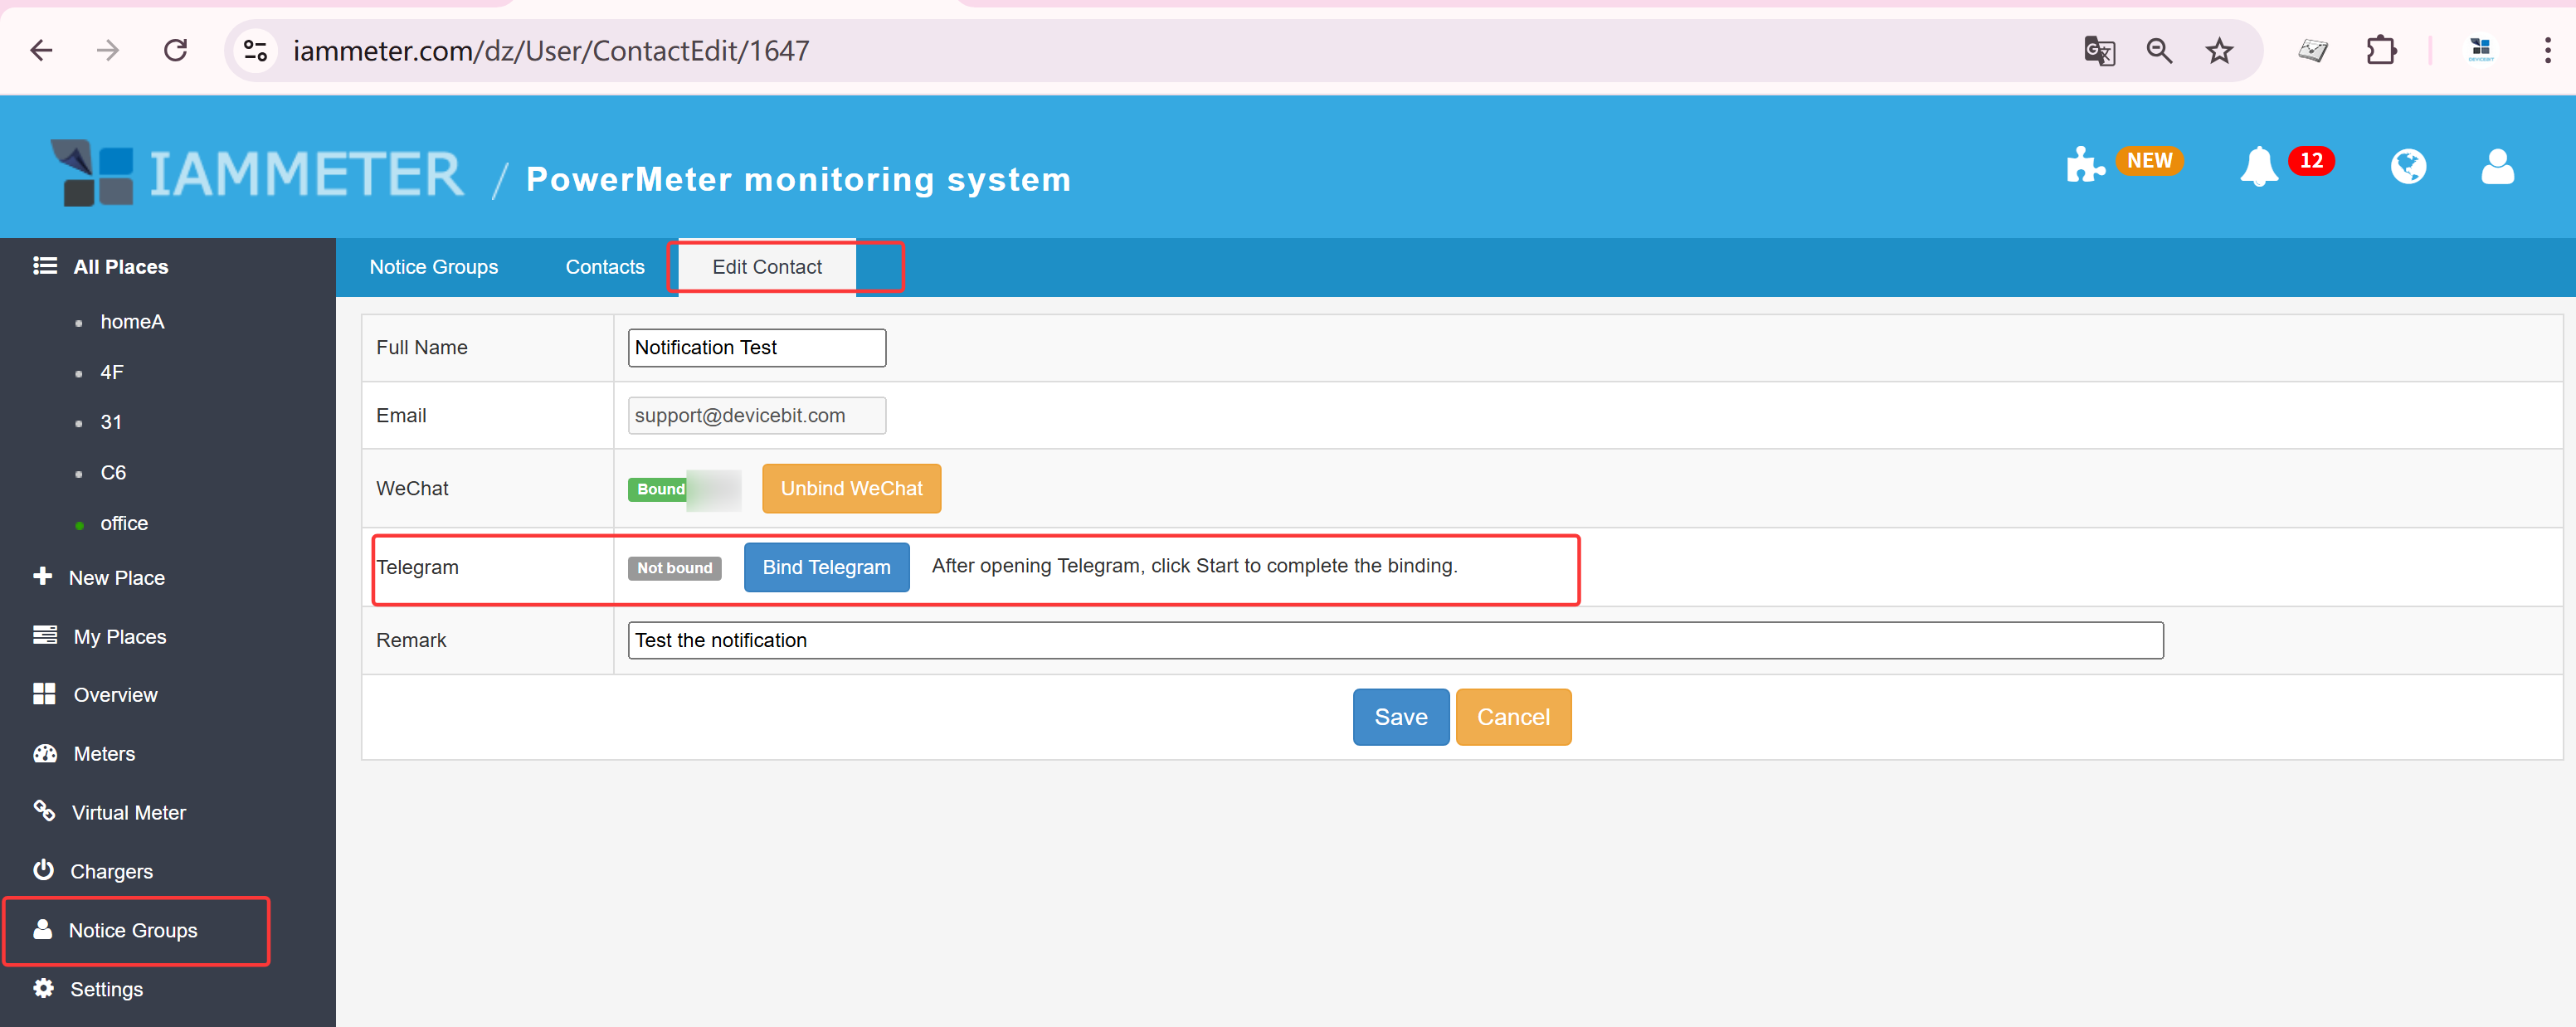Open the user profile account icon

pos(2497,167)
